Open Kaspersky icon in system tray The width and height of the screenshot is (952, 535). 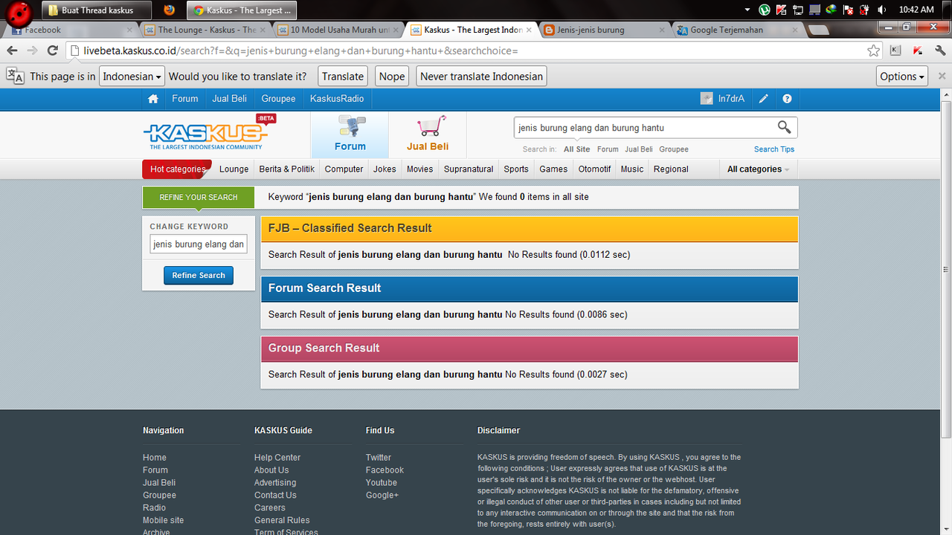pyautogui.click(x=781, y=10)
